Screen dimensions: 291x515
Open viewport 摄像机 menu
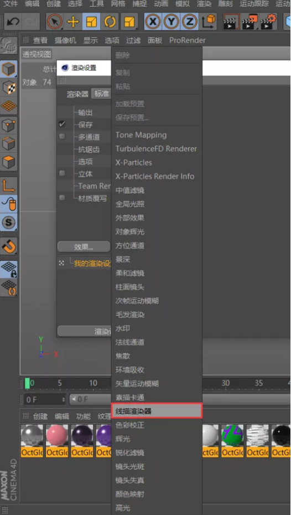(65, 40)
